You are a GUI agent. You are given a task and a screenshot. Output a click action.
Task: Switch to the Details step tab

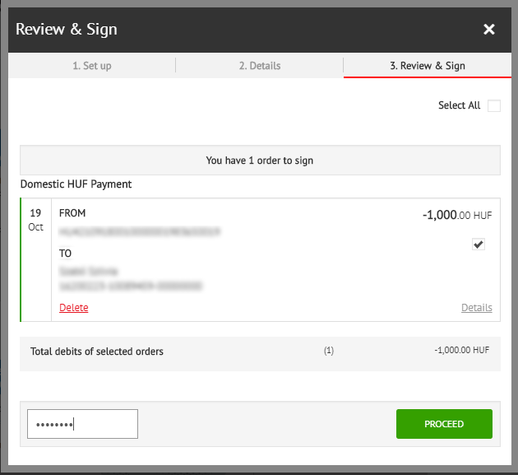point(259,66)
